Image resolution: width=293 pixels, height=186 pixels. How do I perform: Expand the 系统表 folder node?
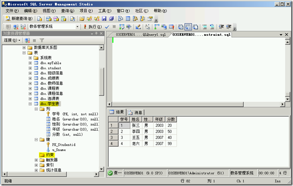tap(30, 58)
